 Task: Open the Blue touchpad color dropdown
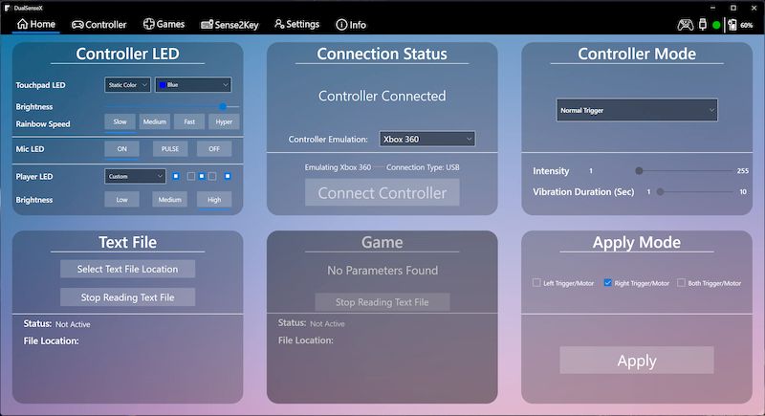[x=193, y=85]
